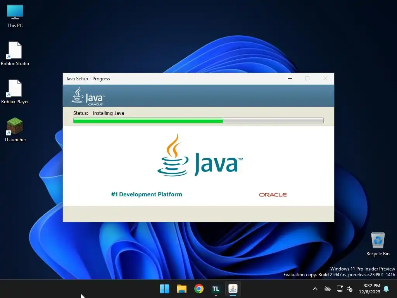Viewport: 397px width, 298px height.
Task: Open the notification bell icon
Action: pos(387,289)
